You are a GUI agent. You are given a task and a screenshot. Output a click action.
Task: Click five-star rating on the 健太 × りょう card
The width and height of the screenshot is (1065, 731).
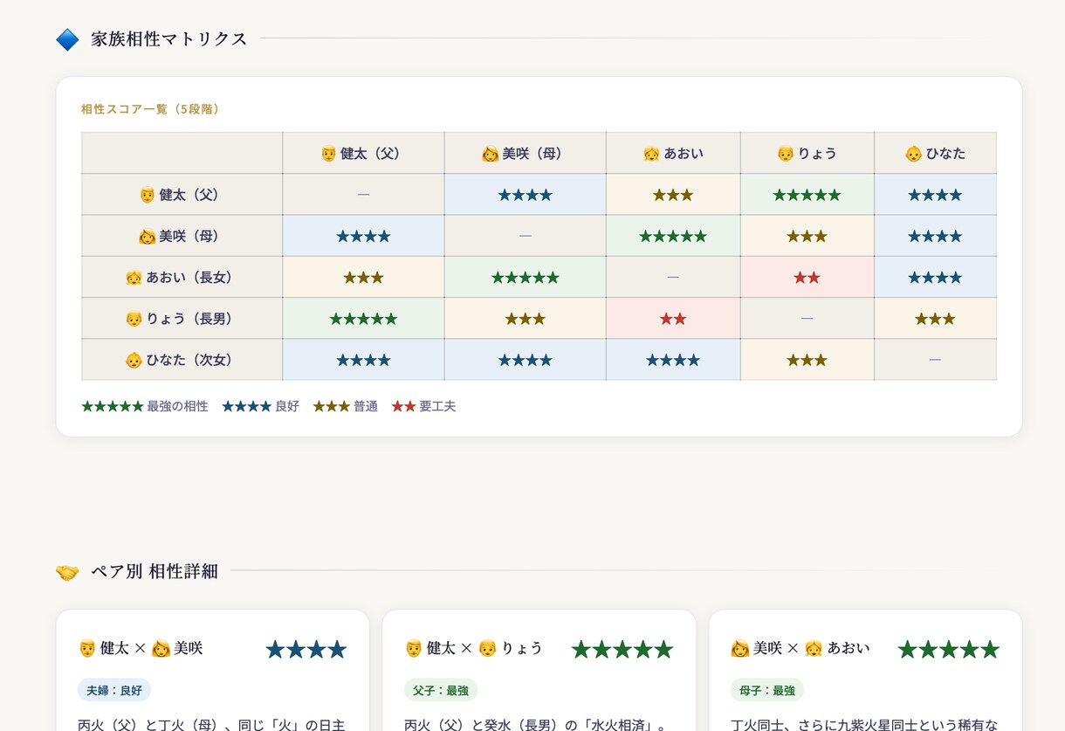click(x=622, y=649)
